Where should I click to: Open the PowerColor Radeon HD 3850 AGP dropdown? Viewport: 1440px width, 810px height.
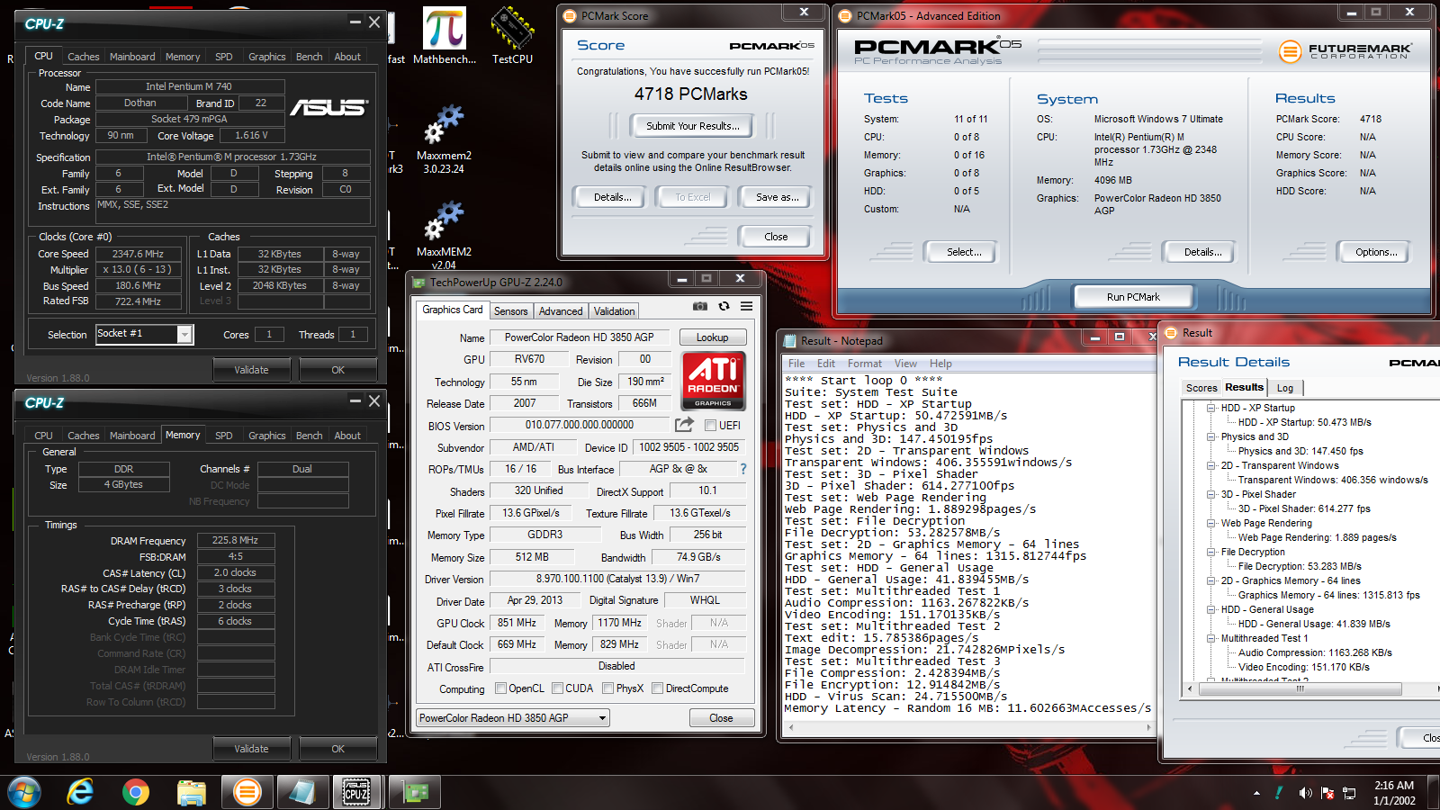click(513, 718)
